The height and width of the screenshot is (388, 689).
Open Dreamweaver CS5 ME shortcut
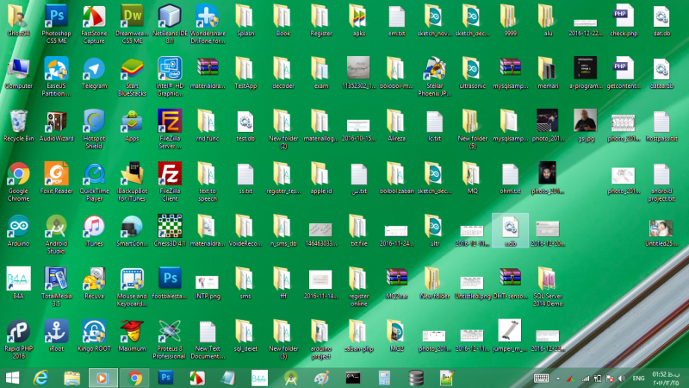(x=132, y=24)
